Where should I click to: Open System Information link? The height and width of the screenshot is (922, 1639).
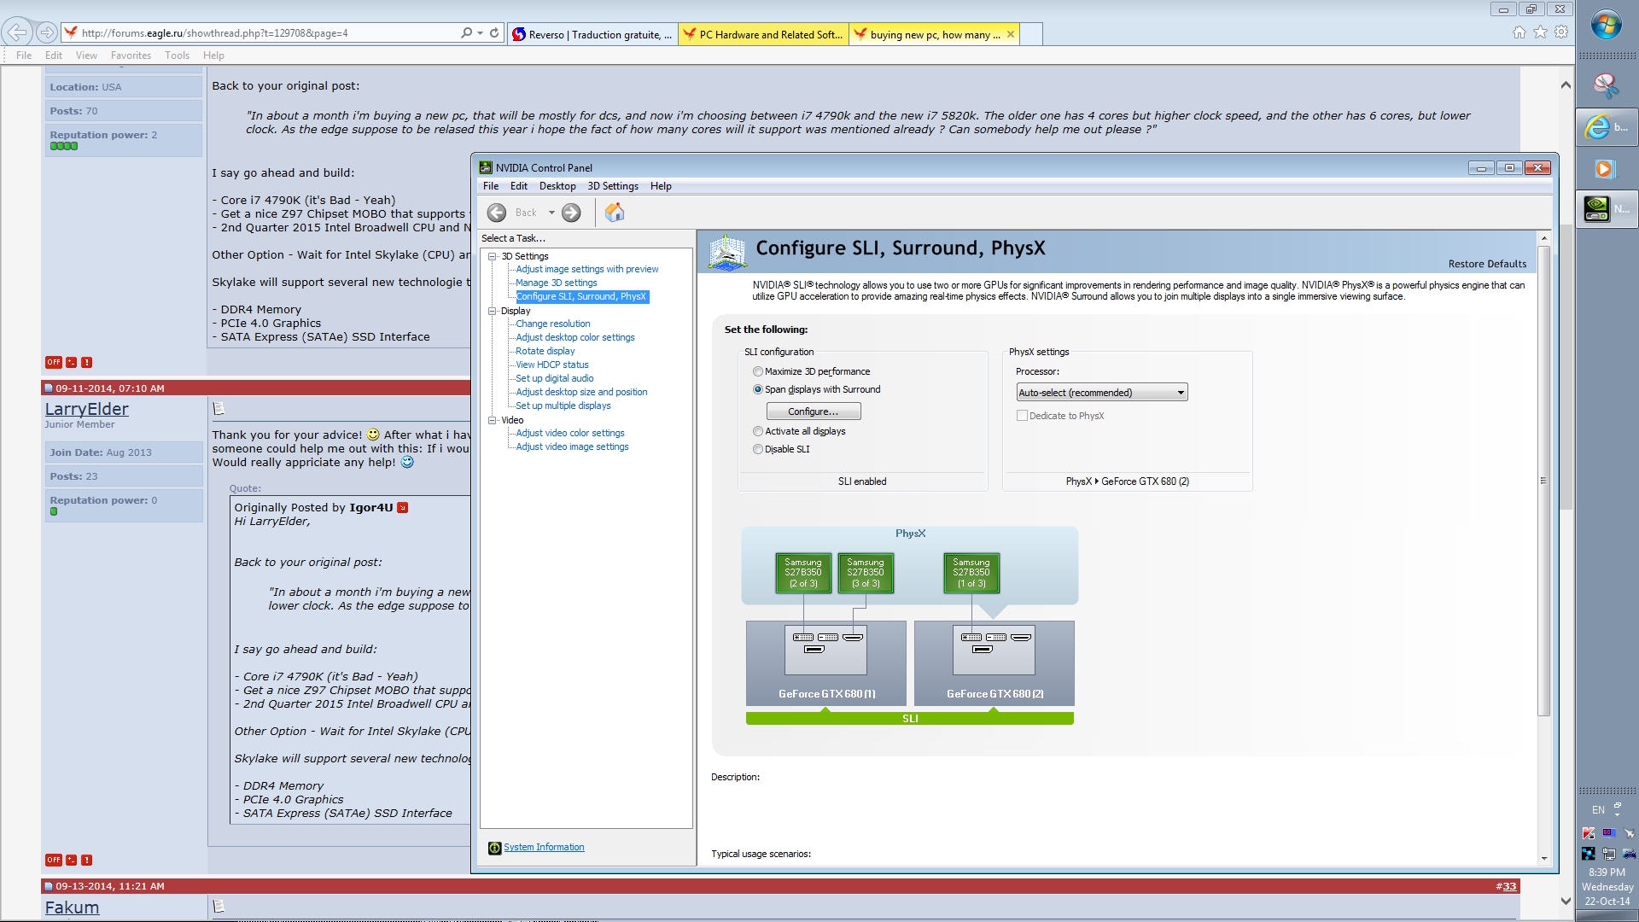[x=544, y=848]
